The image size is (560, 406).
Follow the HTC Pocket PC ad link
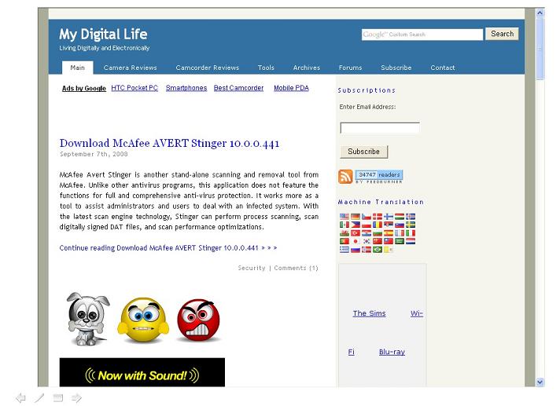(x=134, y=88)
